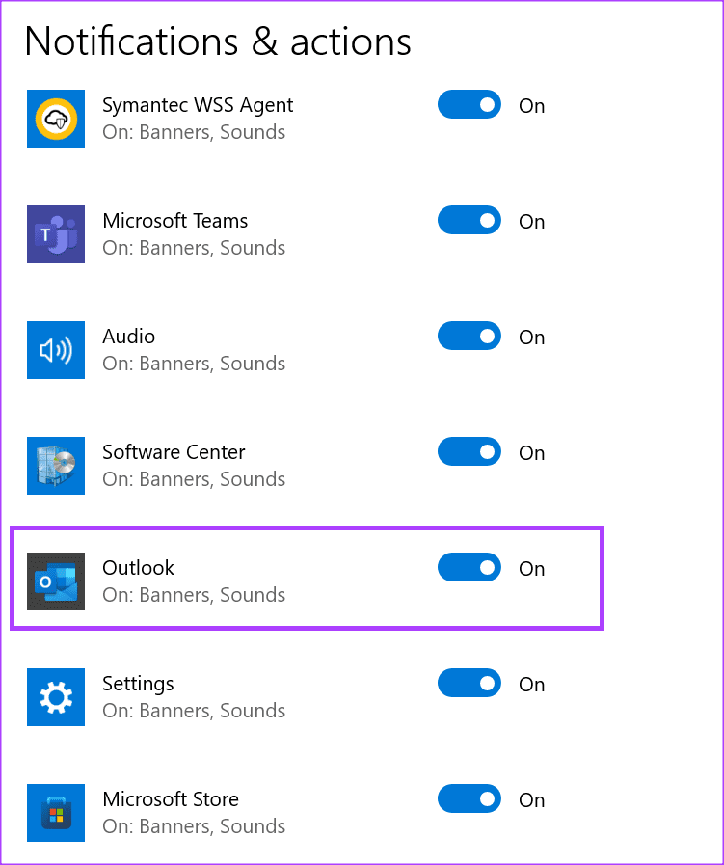Click the Microsoft Store name label
Image resolution: width=724 pixels, height=865 pixels.
171,798
